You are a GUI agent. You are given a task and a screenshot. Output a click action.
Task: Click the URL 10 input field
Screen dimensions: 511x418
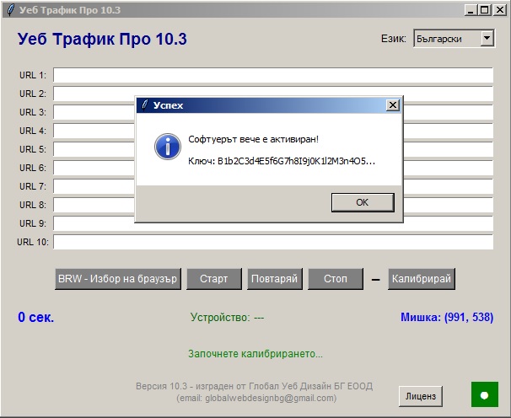[273, 242]
